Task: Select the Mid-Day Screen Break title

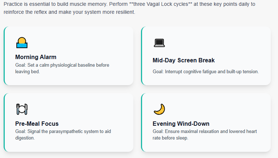Action: pos(184,60)
